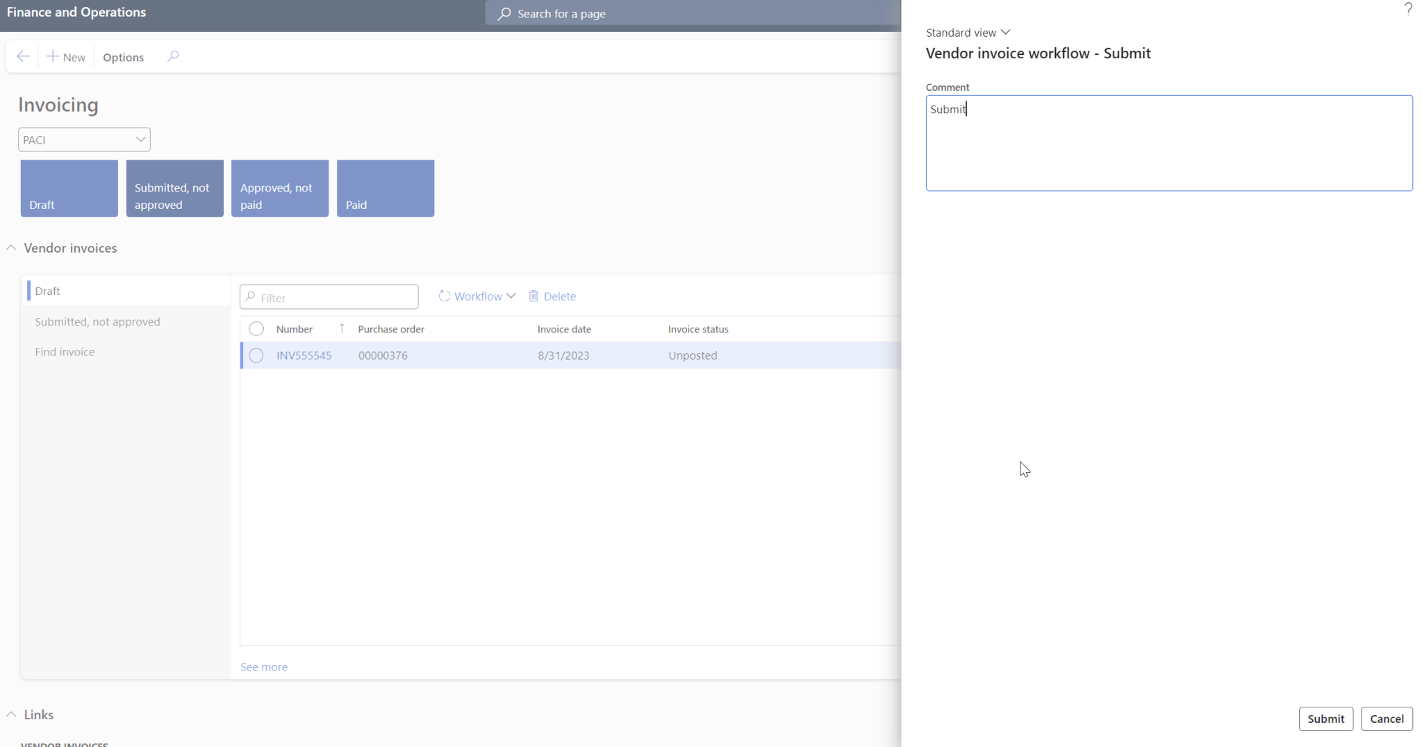Click the Workflow refresh icon
Viewport: 1422px width, 747px height.
[x=444, y=296]
